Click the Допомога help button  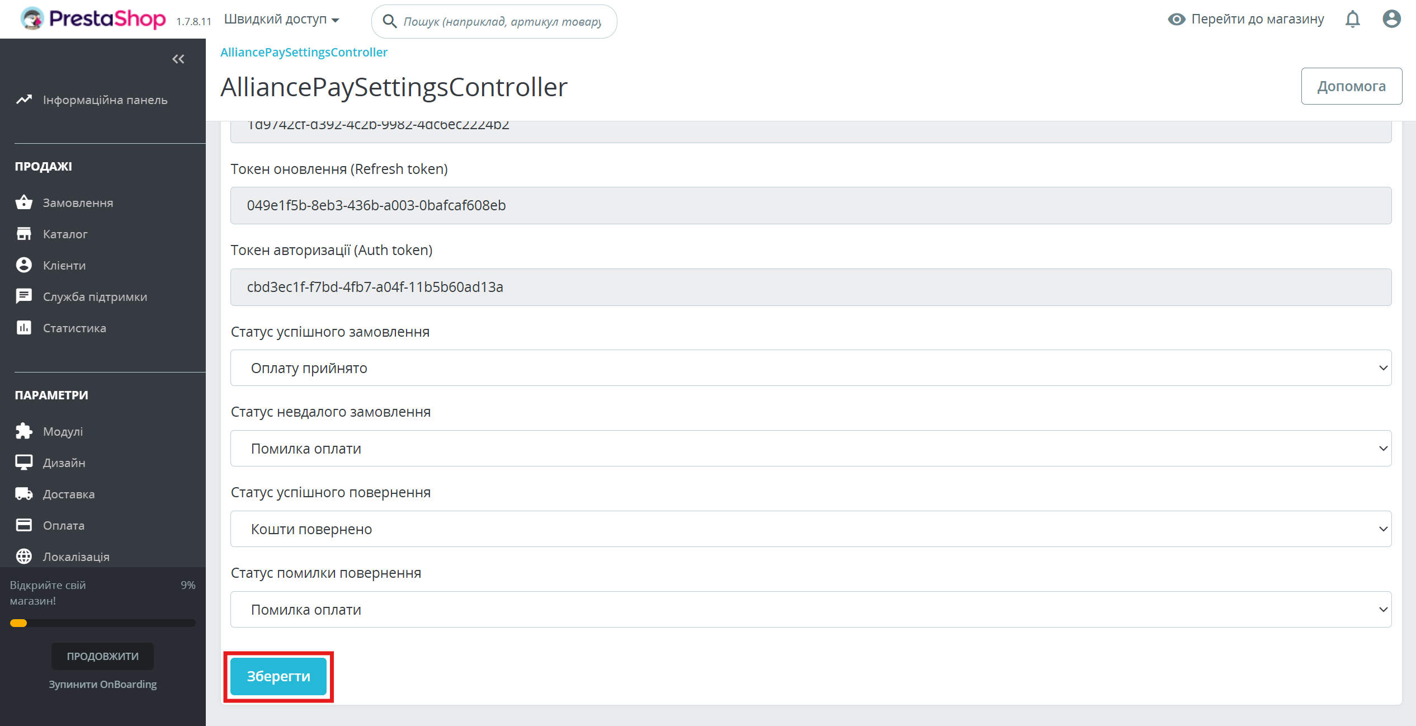coord(1351,86)
